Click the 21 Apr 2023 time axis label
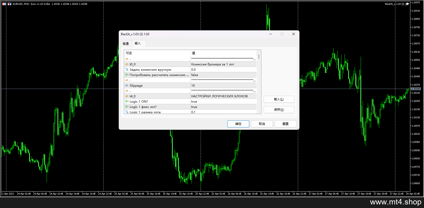The image size is (424, 208). (x=7, y=194)
